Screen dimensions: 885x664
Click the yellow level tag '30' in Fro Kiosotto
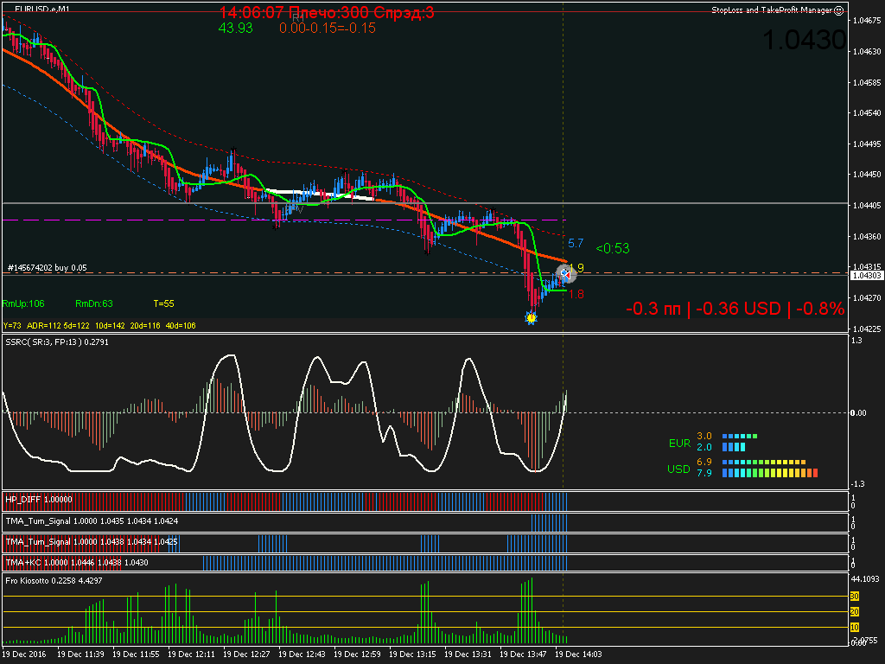coord(855,597)
